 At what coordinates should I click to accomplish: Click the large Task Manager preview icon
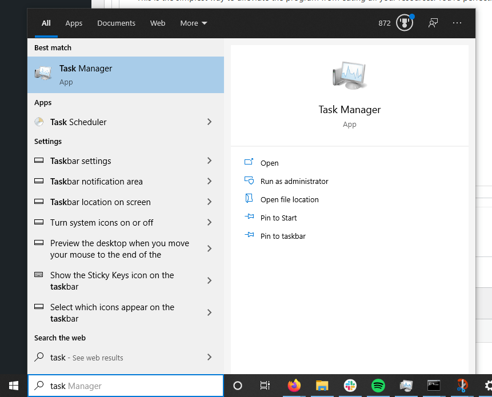pos(349,75)
